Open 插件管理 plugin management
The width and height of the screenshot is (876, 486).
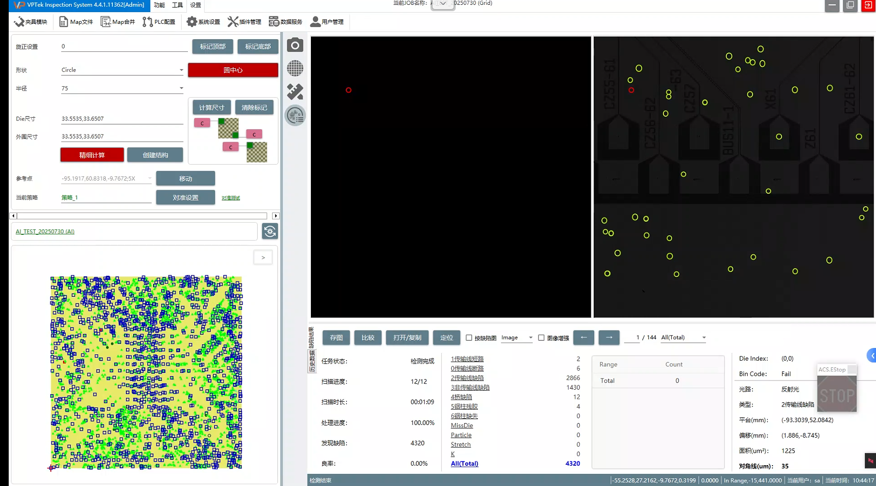(x=245, y=22)
